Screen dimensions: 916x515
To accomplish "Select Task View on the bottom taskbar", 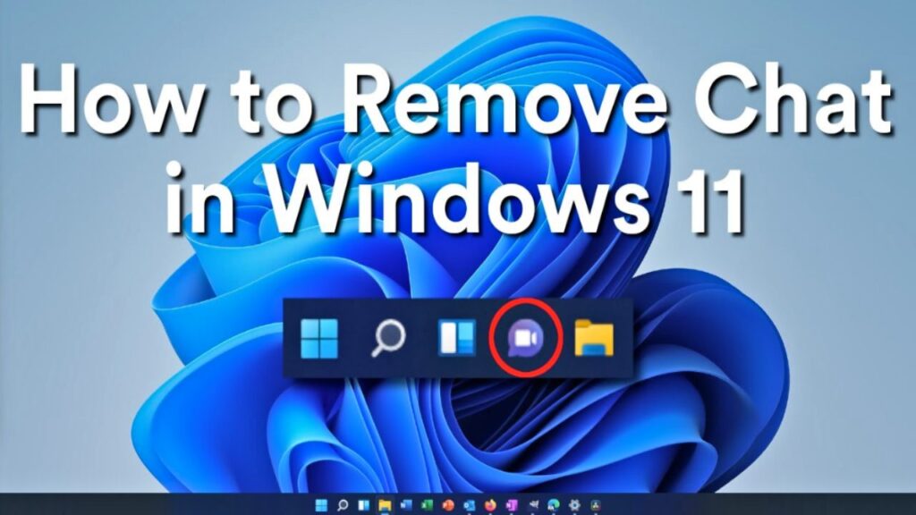I will pyautogui.click(x=363, y=503).
